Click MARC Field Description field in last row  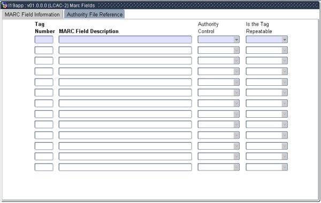(125, 167)
